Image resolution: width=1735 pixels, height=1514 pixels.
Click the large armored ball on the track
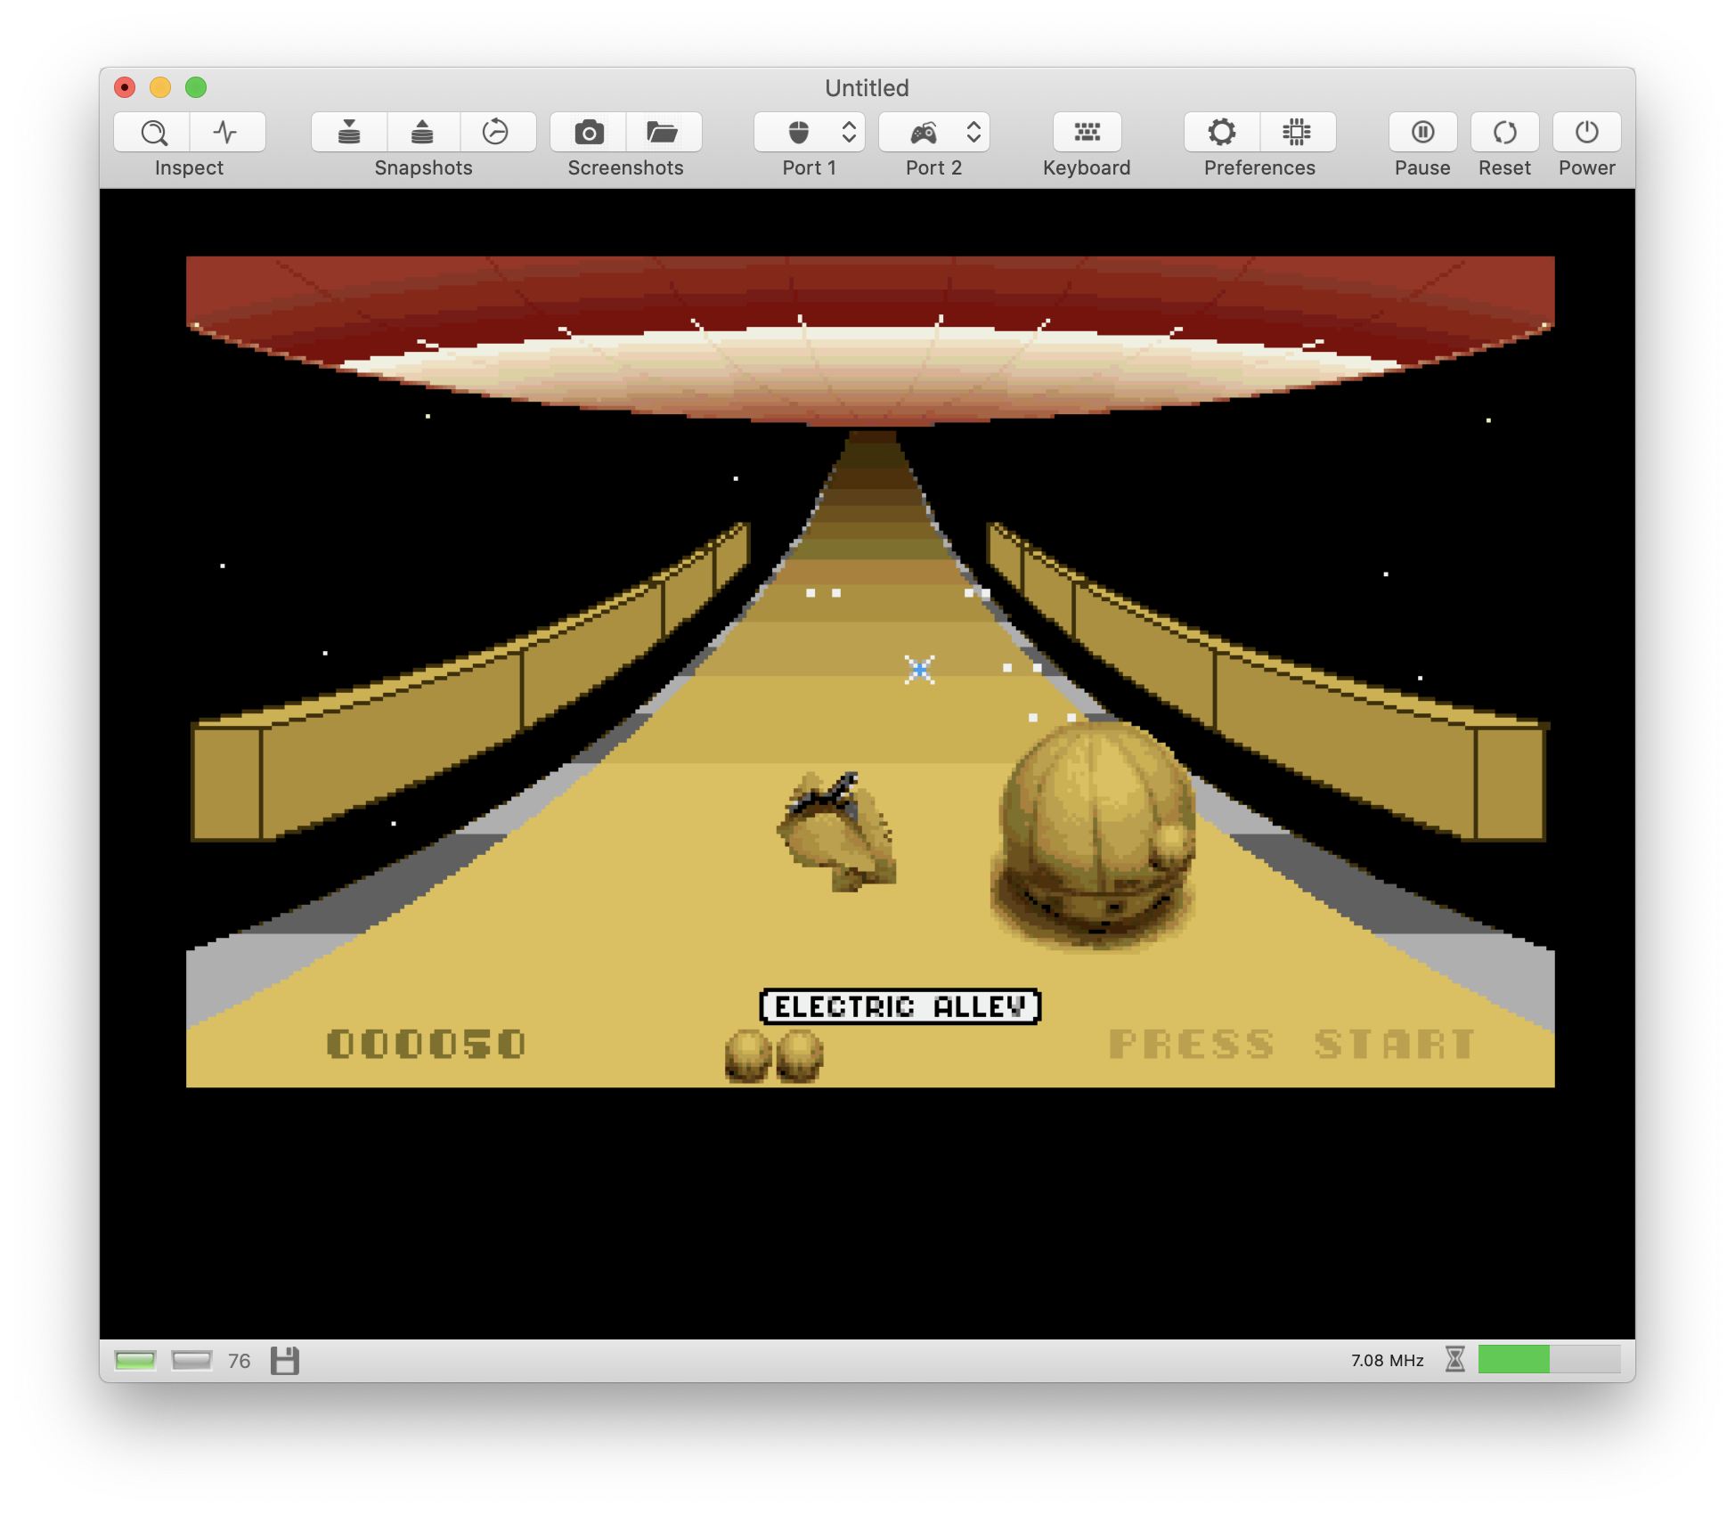click(x=1094, y=834)
